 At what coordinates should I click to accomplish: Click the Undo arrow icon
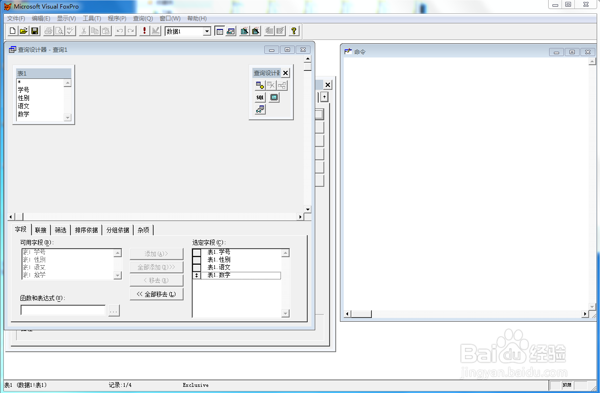(120, 31)
